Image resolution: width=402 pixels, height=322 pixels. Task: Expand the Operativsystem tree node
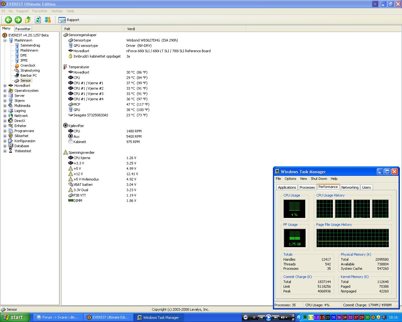point(5,91)
